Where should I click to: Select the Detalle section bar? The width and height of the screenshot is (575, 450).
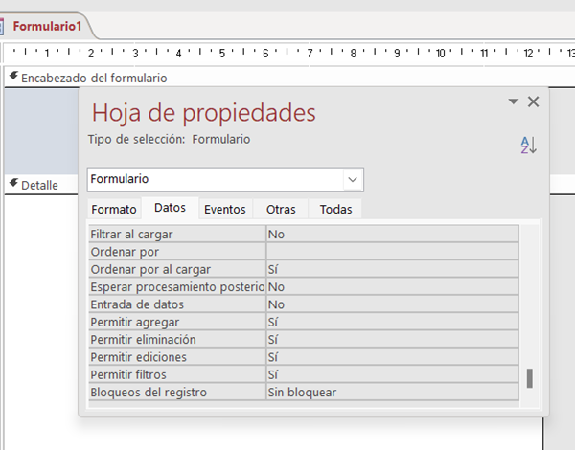[x=38, y=185]
